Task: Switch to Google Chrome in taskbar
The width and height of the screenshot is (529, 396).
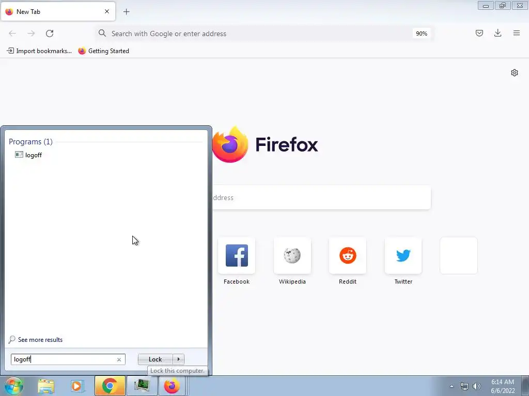Action: point(110,386)
